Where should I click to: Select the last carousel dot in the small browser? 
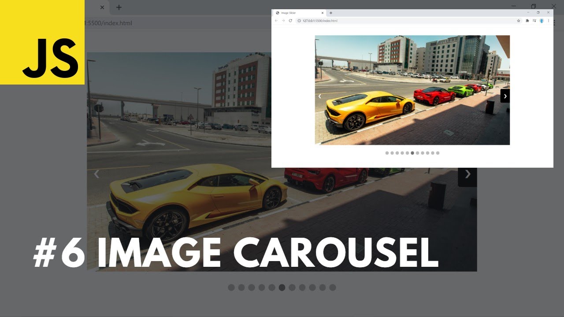click(x=438, y=153)
